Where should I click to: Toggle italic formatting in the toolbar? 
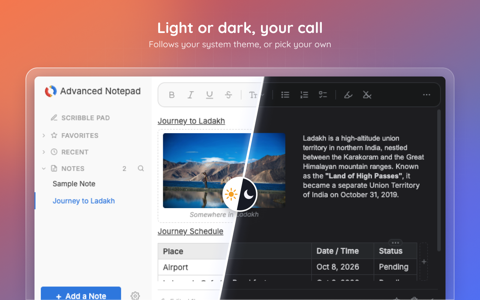click(x=190, y=95)
